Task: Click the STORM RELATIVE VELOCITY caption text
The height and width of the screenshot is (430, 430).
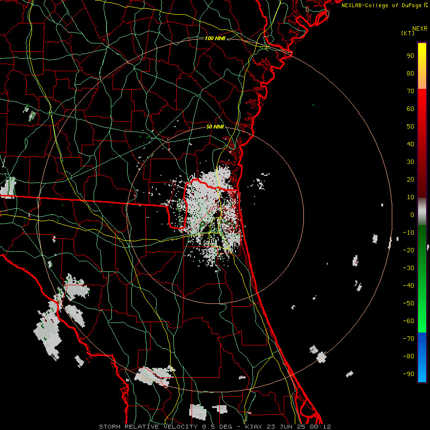Action: [150, 427]
